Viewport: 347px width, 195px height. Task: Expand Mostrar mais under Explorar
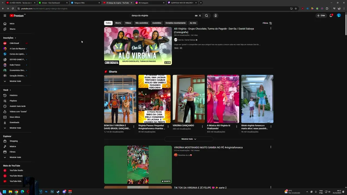click(x=16, y=157)
